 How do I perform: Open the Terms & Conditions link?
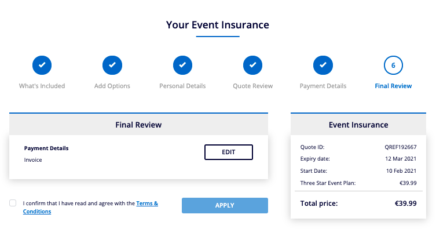click(147, 204)
